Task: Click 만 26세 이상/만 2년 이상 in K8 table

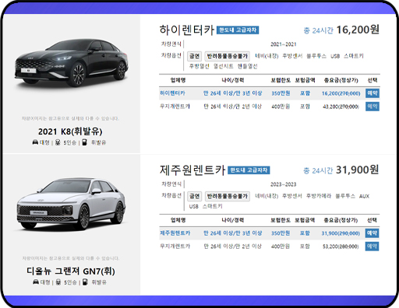Action: (233, 107)
